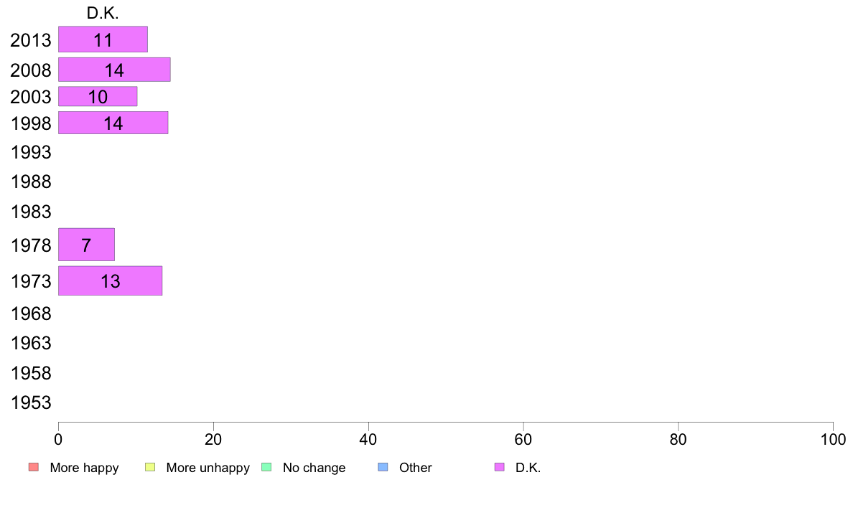The width and height of the screenshot is (853, 528).
Task: Select the 1998 bar showing 14
Action: coord(113,123)
